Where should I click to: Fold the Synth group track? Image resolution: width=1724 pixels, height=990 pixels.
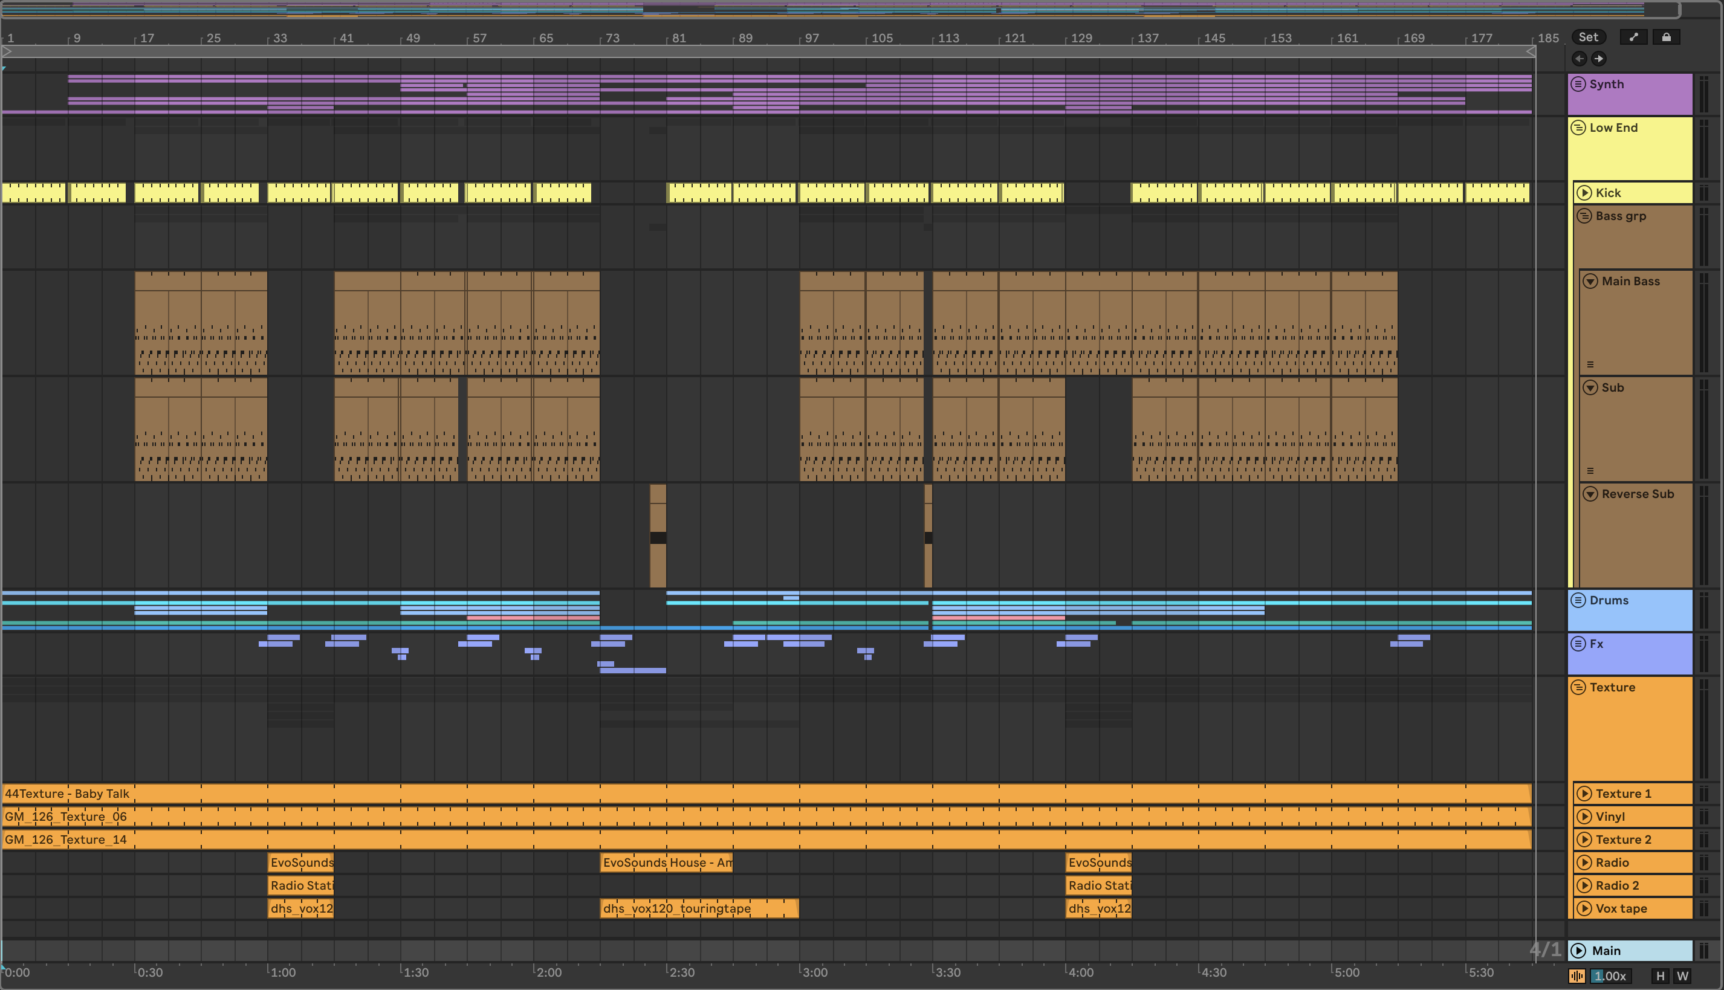(x=1578, y=85)
